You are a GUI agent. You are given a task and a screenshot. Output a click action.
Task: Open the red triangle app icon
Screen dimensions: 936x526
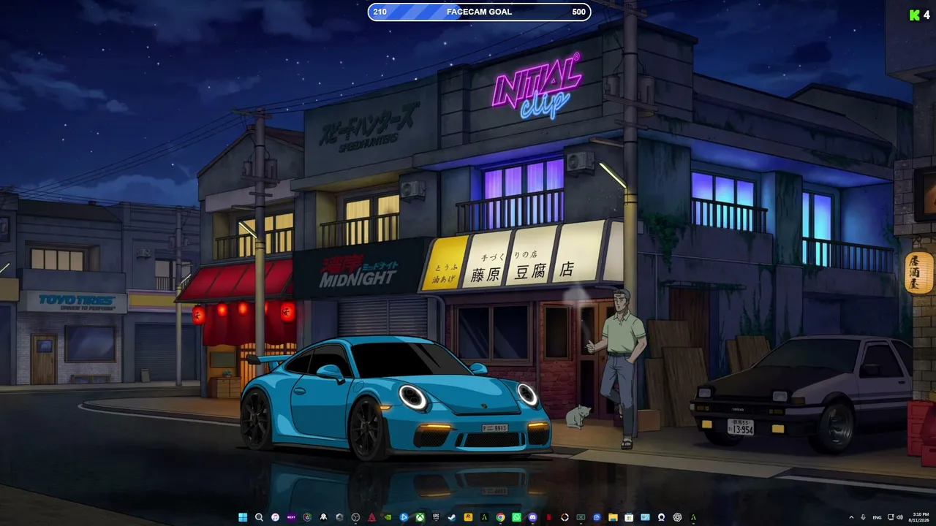coord(371,517)
